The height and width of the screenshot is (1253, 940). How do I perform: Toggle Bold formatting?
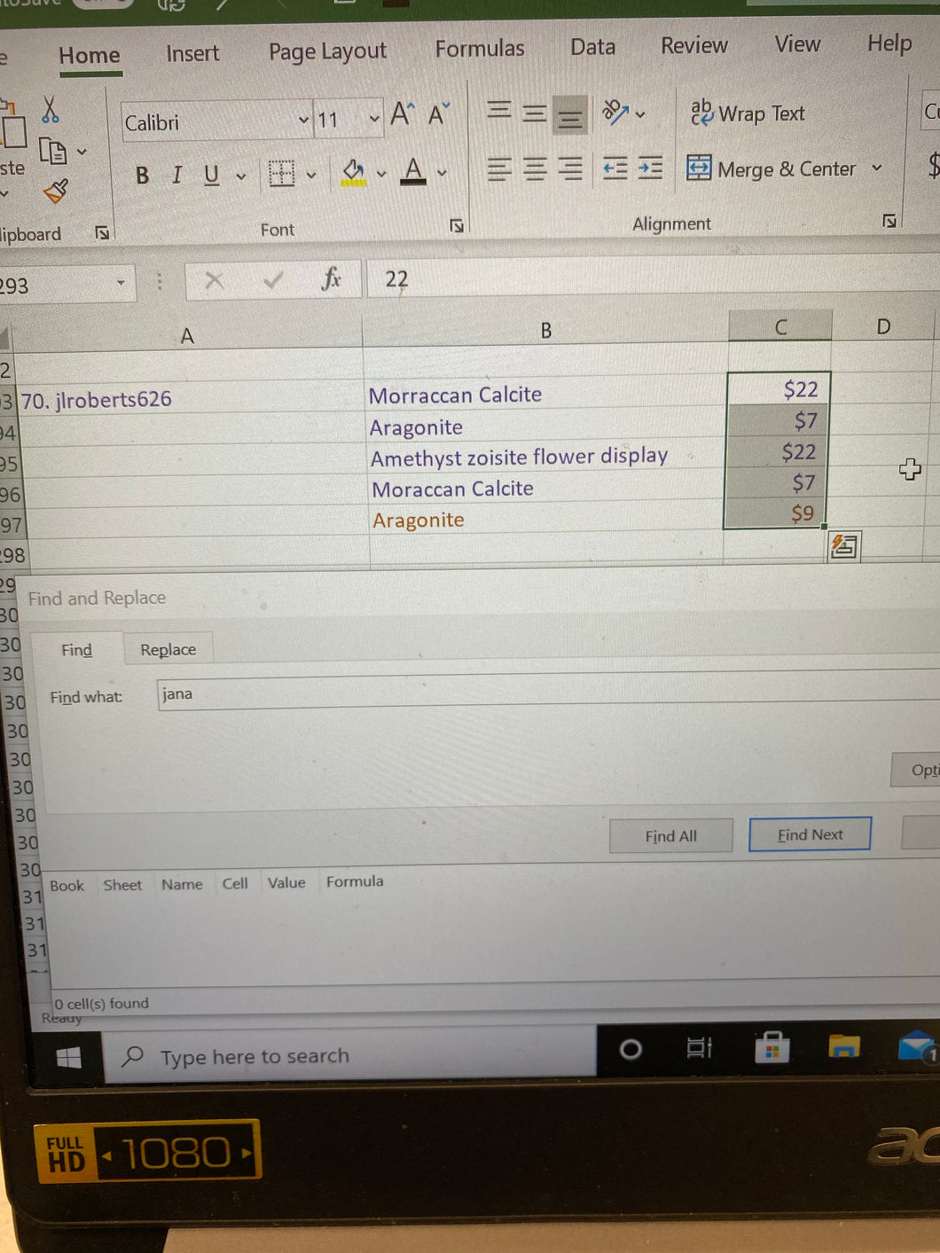[142, 176]
